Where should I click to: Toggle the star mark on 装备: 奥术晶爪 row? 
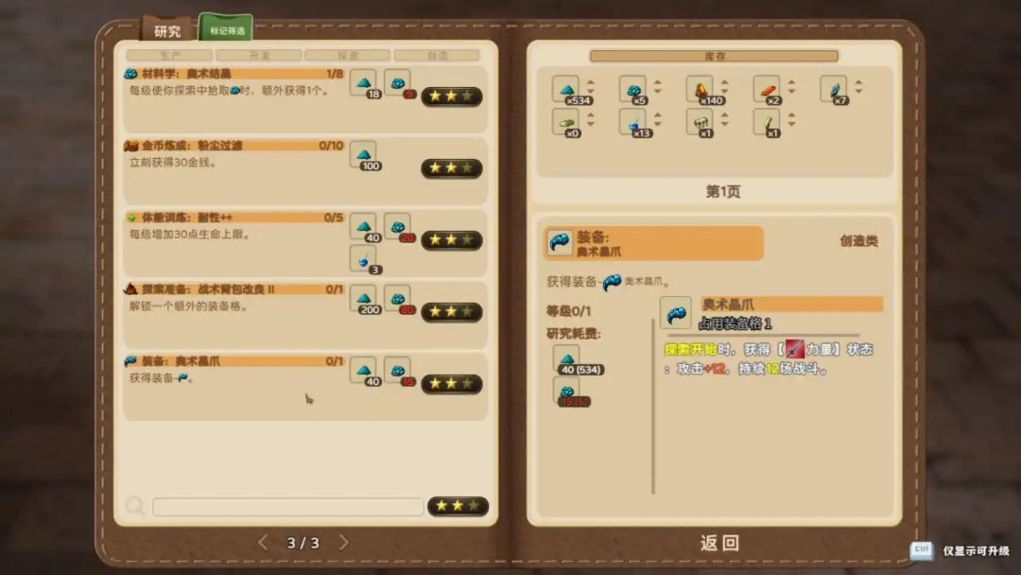coord(451,384)
